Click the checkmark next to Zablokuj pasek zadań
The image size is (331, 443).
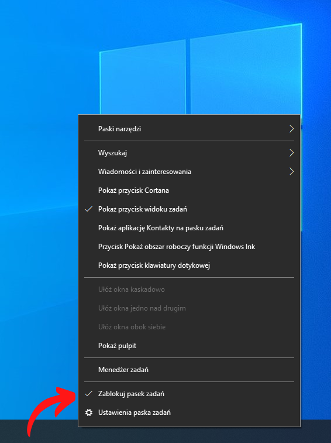pos(89,394)
